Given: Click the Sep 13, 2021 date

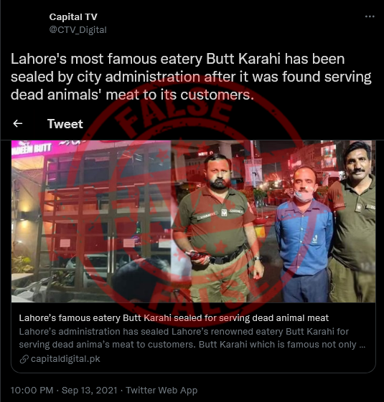Looking at the screenshot, I should [x=90, y=391].
